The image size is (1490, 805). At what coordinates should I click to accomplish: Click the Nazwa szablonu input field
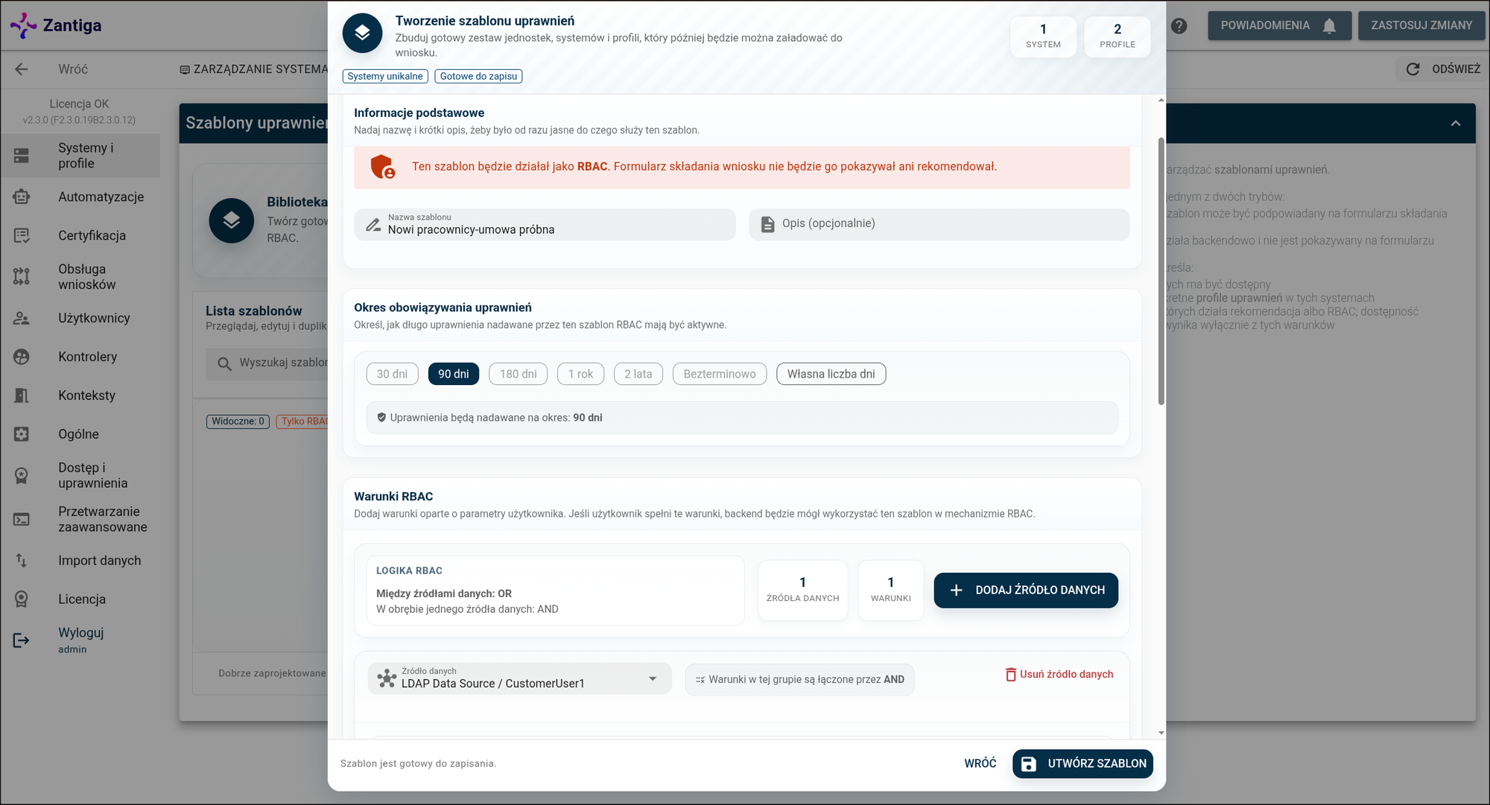coord(545,224)
